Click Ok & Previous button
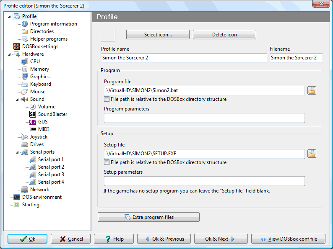Screen dimensions: 333x249 tap(164, 239)
